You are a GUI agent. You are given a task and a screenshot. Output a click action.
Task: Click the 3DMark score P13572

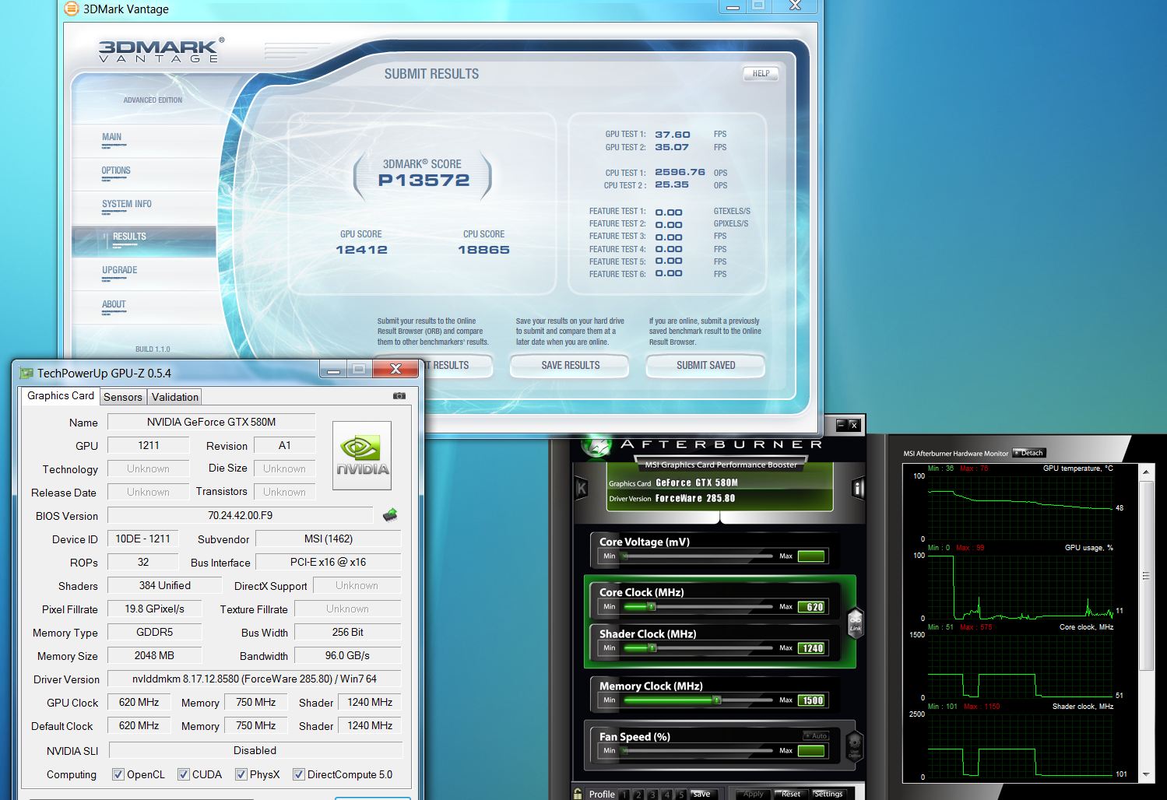pyautogui.click(x=424, y=181)
